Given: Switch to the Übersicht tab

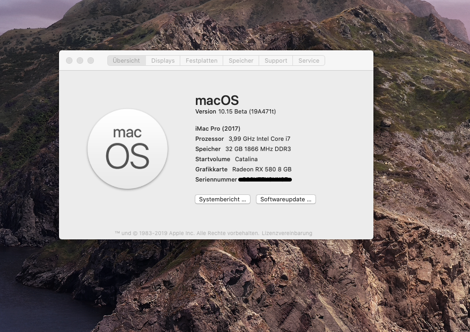Looking at the screenshot, I should pyautogui.click(x=126, y=61).
